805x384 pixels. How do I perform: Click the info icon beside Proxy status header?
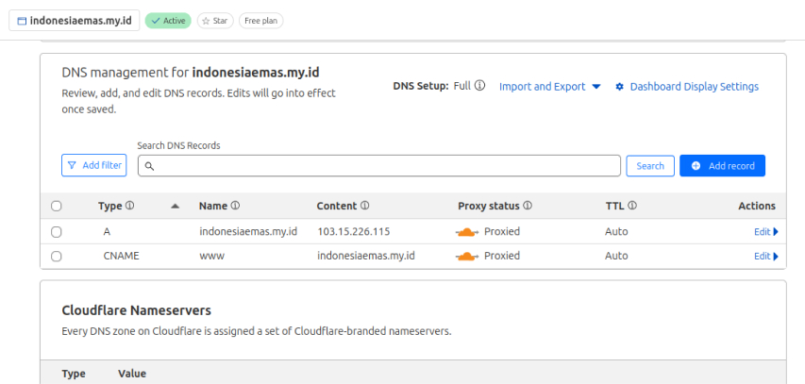(528, 206)
